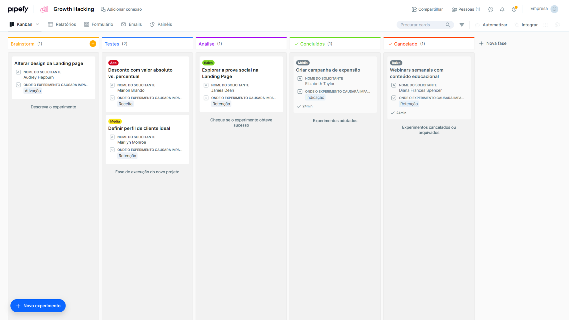Screen dimensions: 569x320
Task: Click the Growth Hacking pipe icon
Action: pos(44,9)
